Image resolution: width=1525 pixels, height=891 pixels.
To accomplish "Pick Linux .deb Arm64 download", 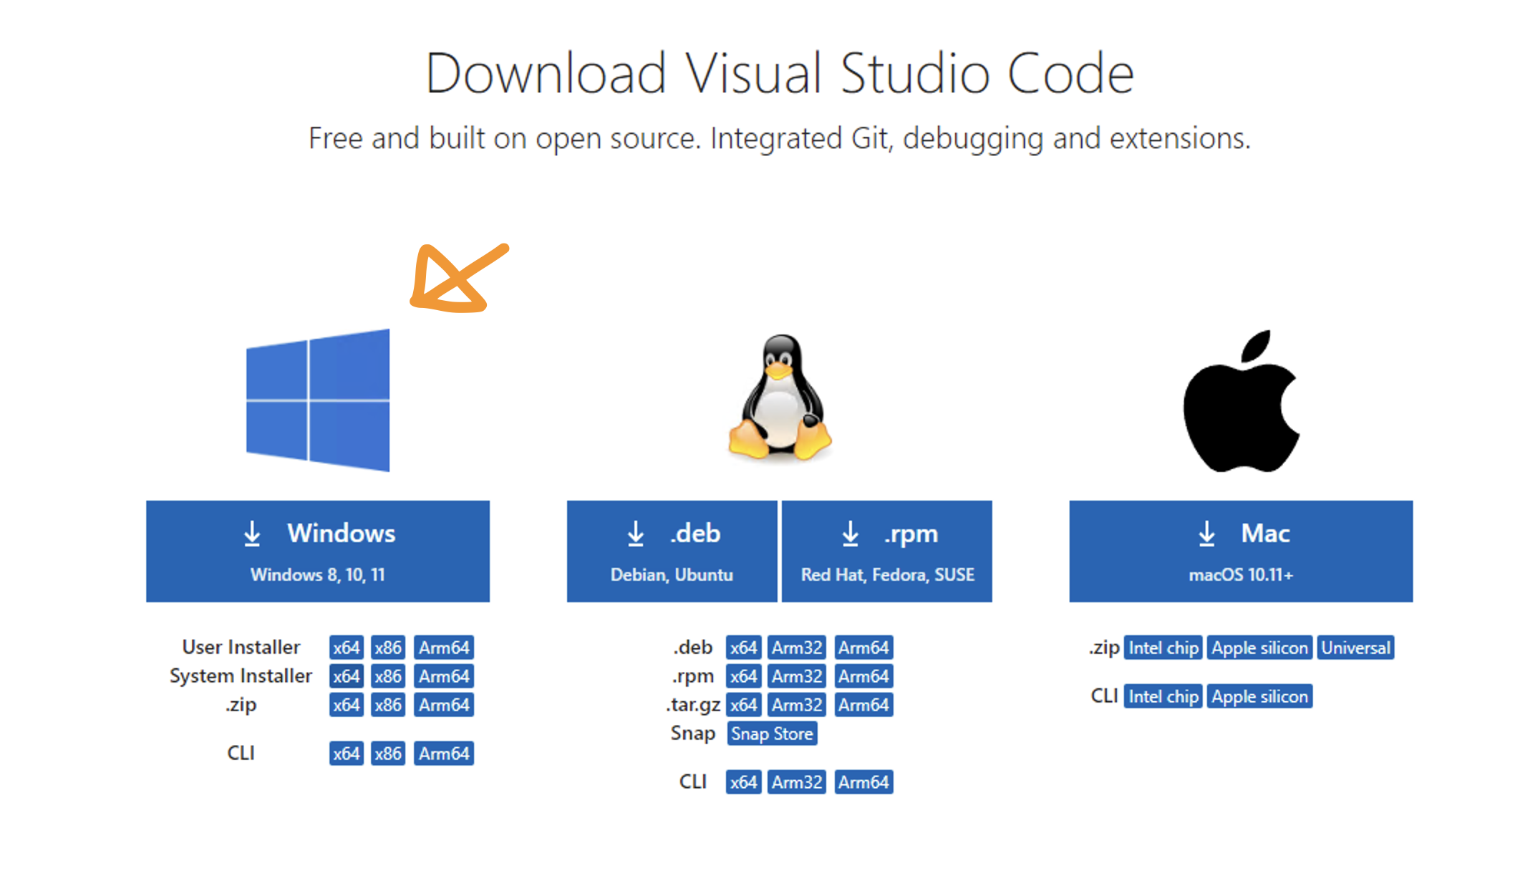I will [863, 647].
